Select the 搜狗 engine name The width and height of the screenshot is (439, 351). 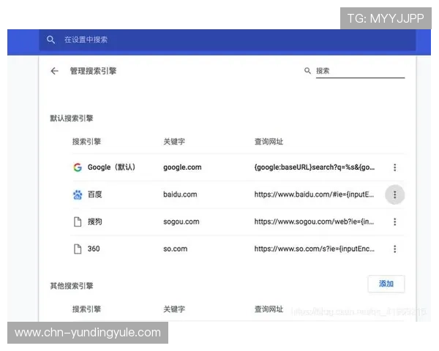[x=95, y=222]
